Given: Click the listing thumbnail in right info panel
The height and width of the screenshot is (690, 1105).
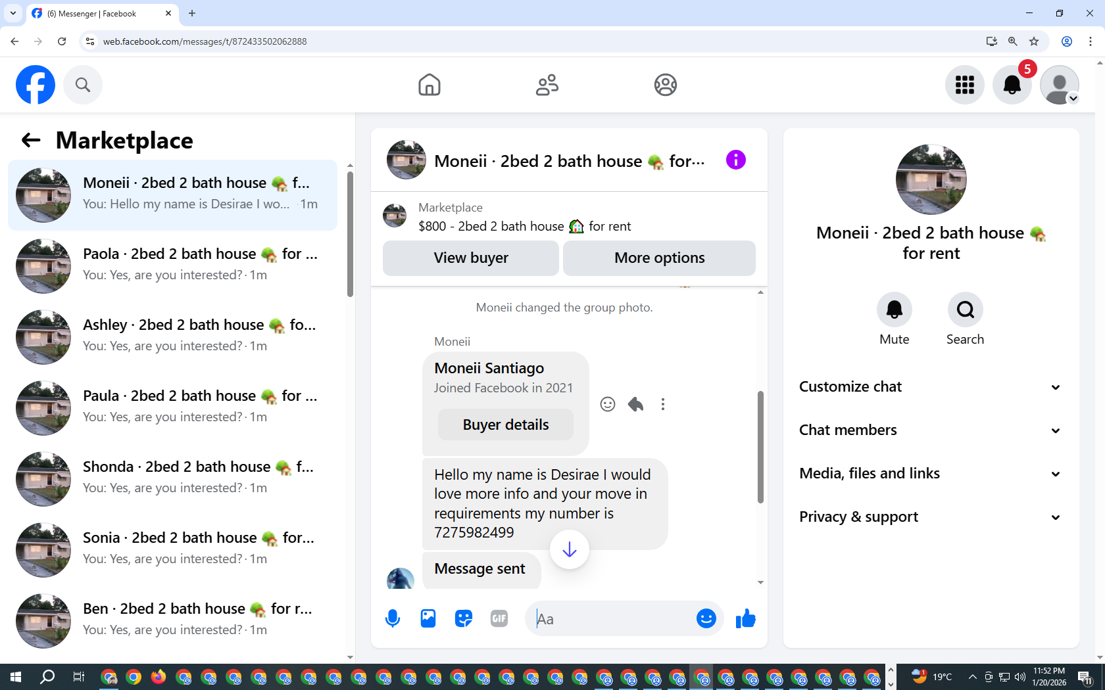Looking at the screenshot, I should [931, 179].
